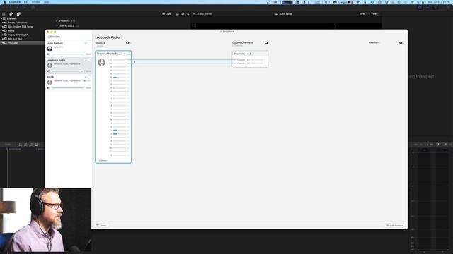Click the browser search magnifier icon

point(188,14)
